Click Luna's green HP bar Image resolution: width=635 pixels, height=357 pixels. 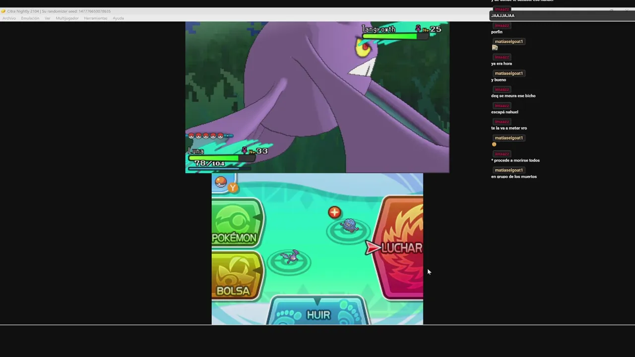click(x=221, y=158)
